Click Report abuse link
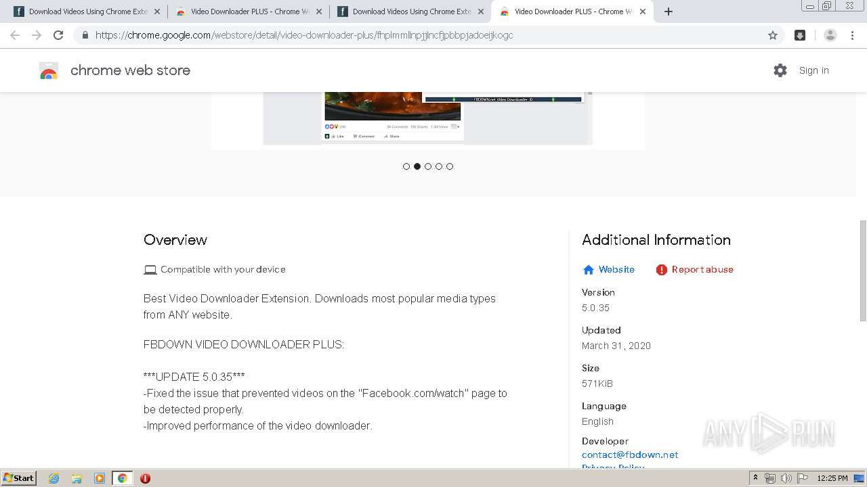867x487 pixels. [x=695, y=269]
